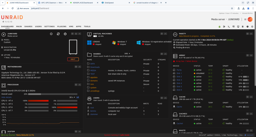
Task: Click the LENOVO VM Windows icon
Action: pyautogui.click(x=89, y=43)
